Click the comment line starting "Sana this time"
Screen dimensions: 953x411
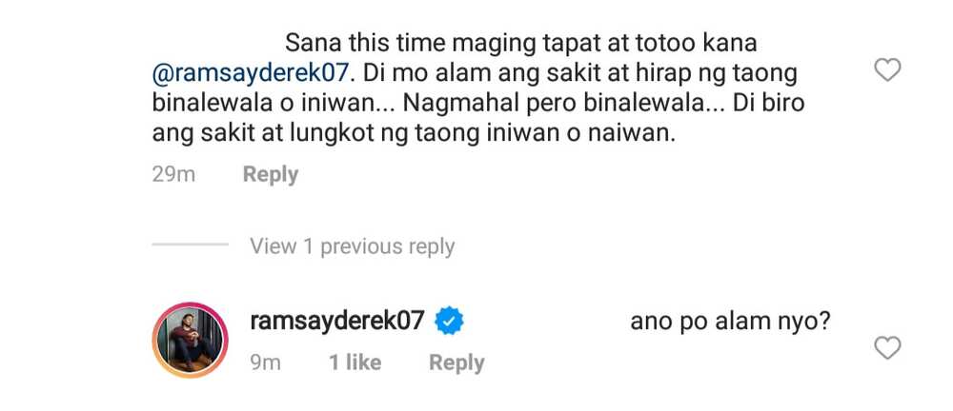521,43
